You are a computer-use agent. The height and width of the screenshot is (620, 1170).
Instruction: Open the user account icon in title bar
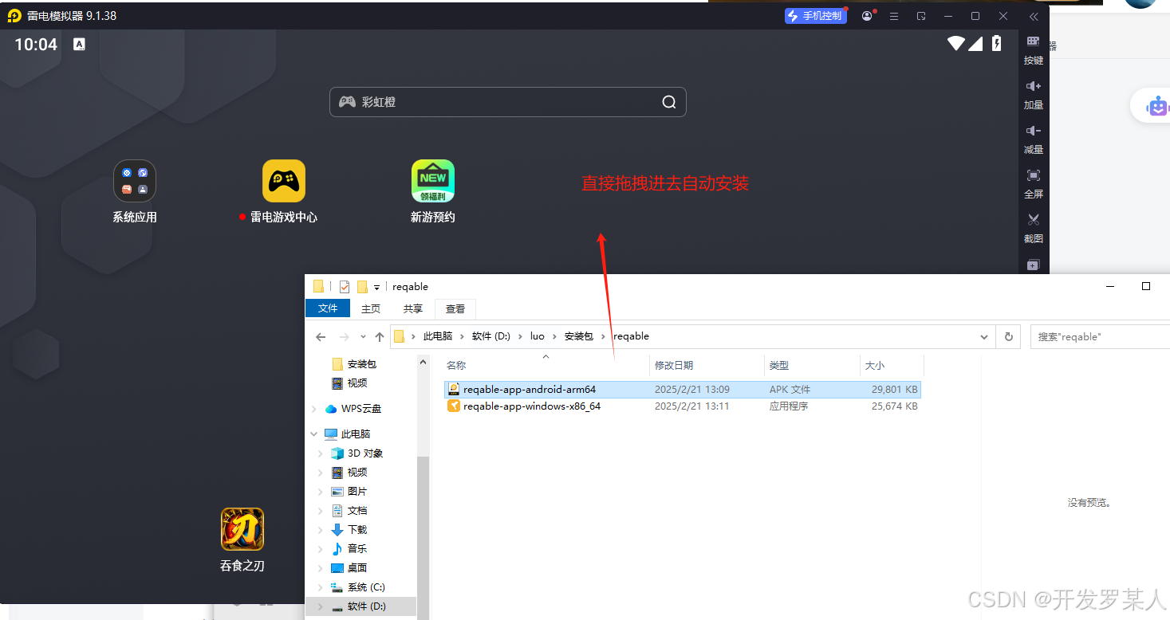pyautogui.click(x=867, y=16)
